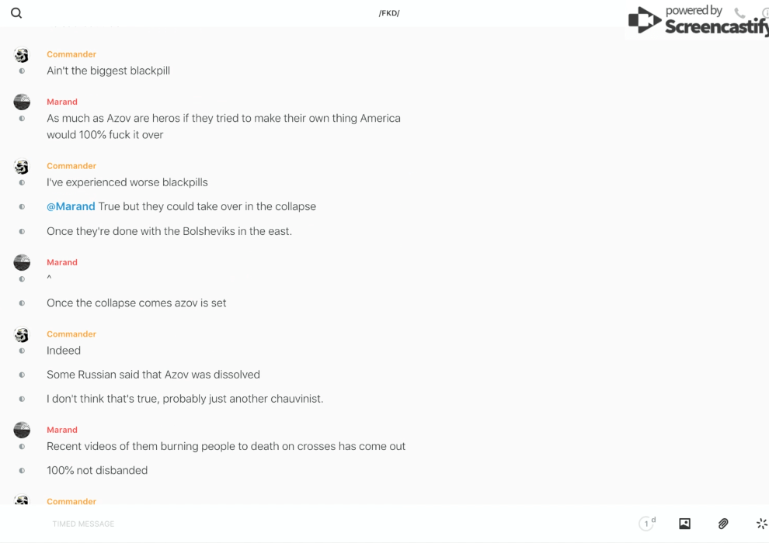Open Commander's avatar above 'Ain't the biggest blackpill'
The image size is (769, 543).
coord(22,55)
